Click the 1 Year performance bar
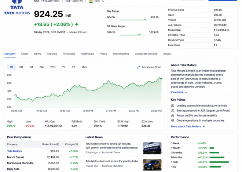 [219, 162]
